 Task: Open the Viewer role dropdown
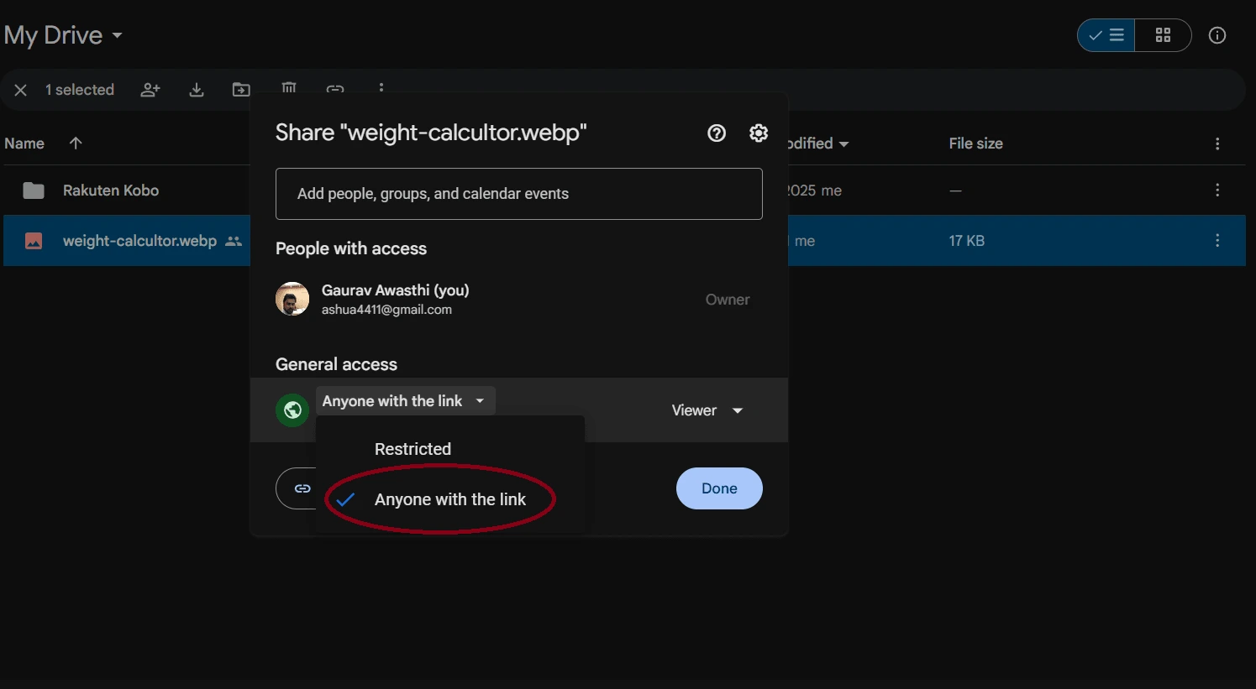[707, 410]
